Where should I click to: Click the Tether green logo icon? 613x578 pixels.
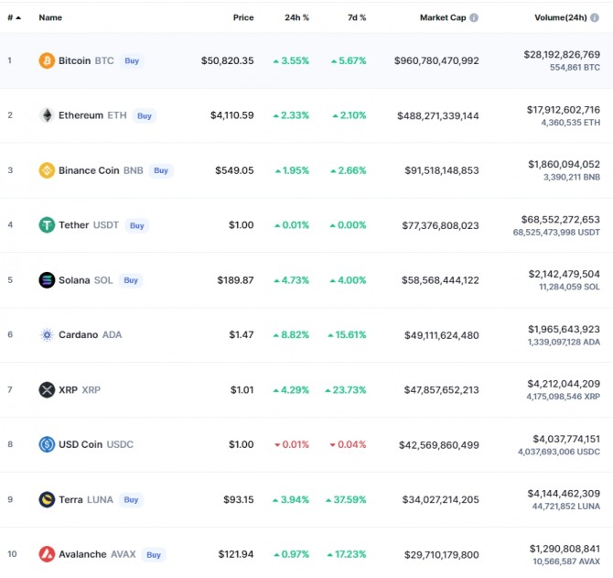click(47, 225)
